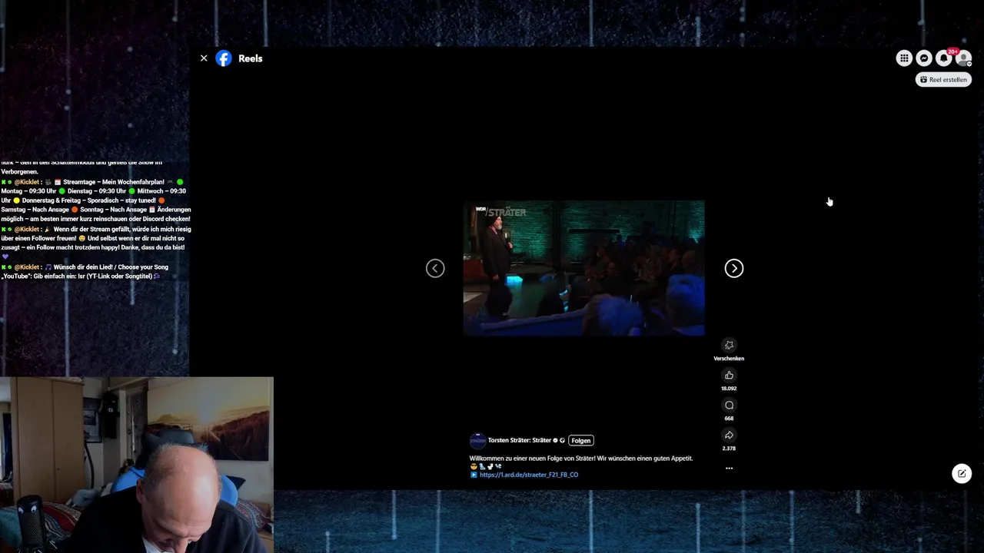Click the 668 comments count
Viewport: 984px width, 553px height.
[729, 419]
